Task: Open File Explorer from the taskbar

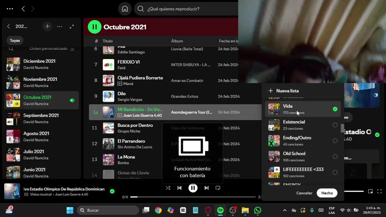Action: tap(245, 210)
